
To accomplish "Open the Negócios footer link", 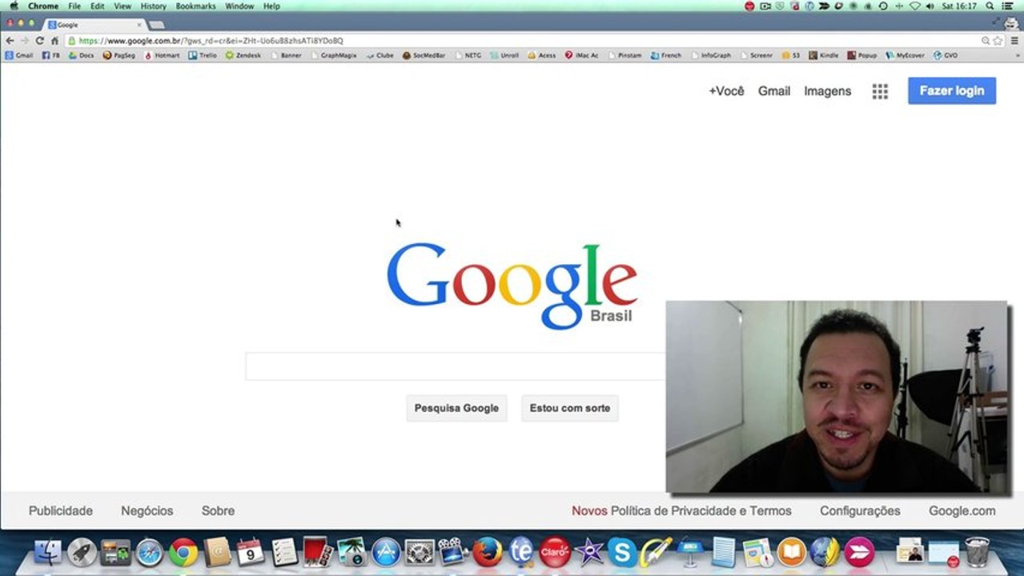I will (x=147, y=510).
